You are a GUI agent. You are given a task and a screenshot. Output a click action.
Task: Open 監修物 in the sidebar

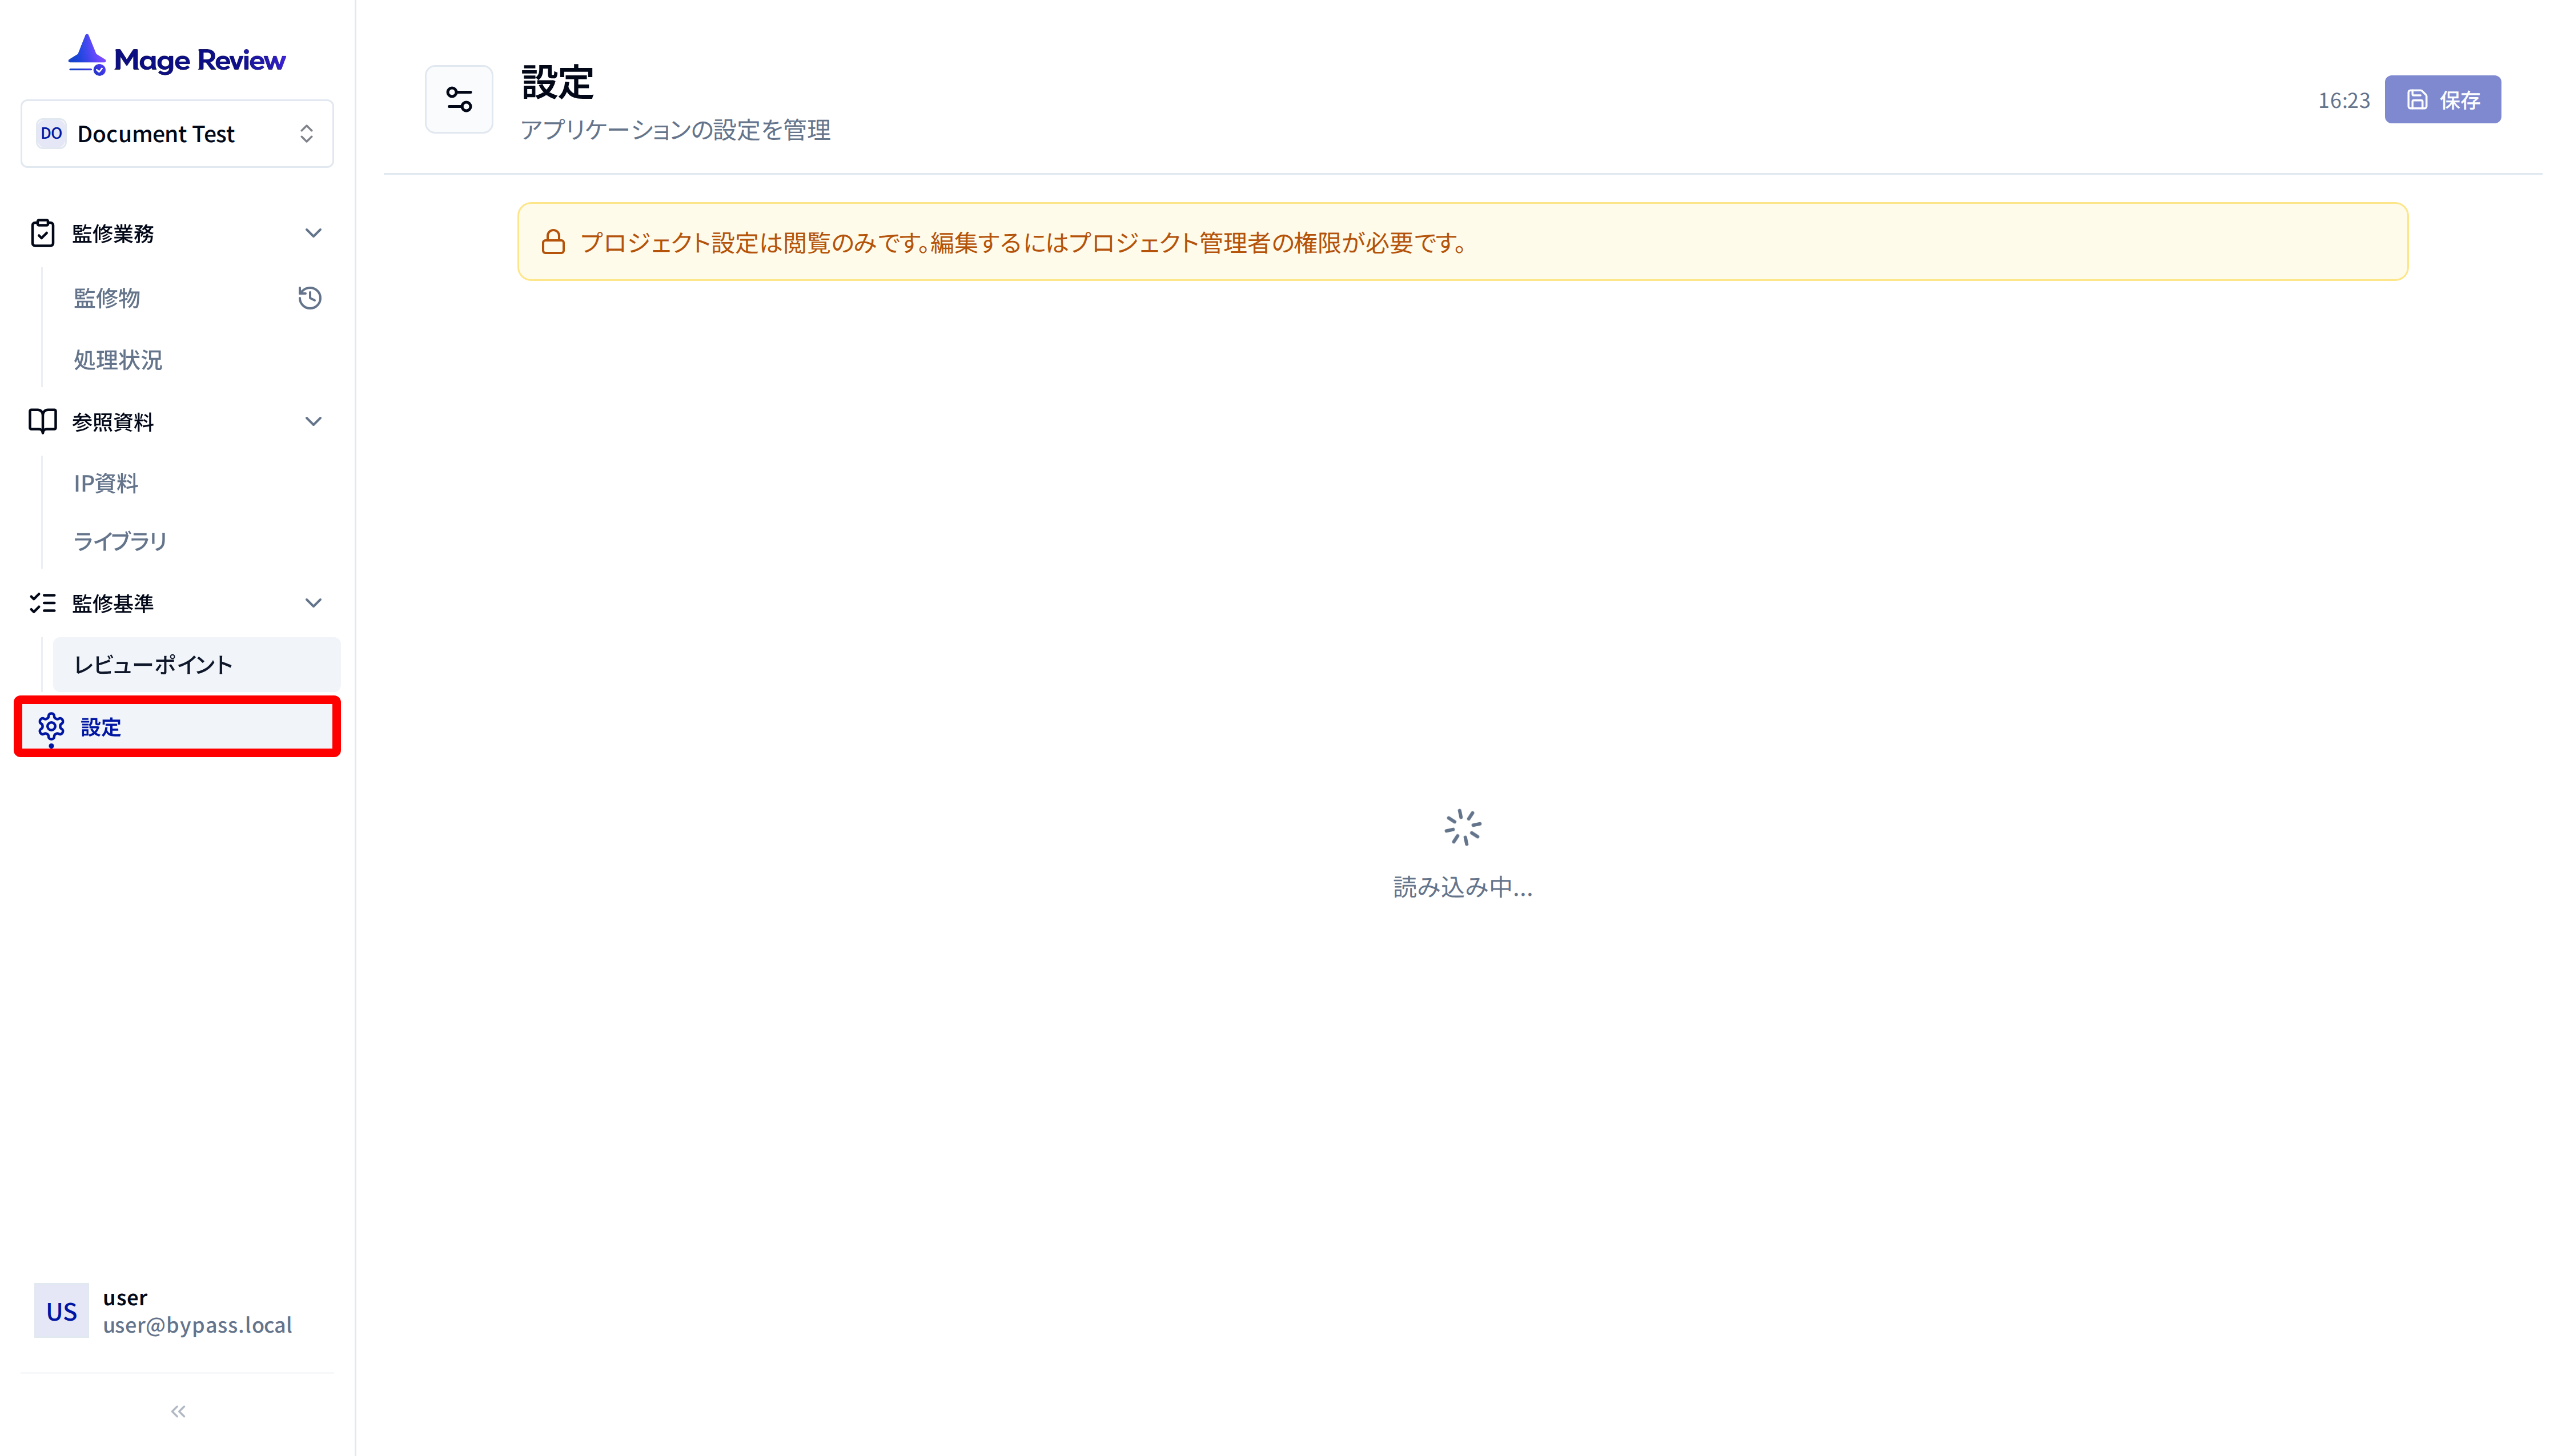[107, 298]
